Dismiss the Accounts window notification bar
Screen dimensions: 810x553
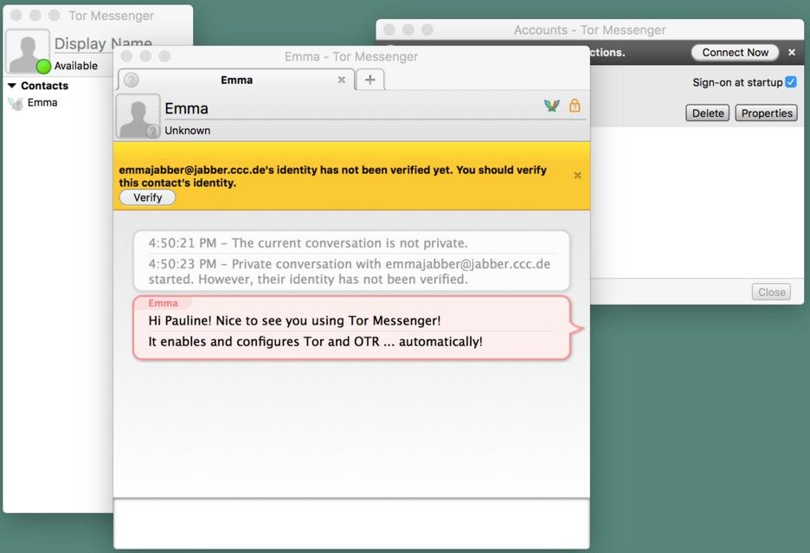click(792, 52)
